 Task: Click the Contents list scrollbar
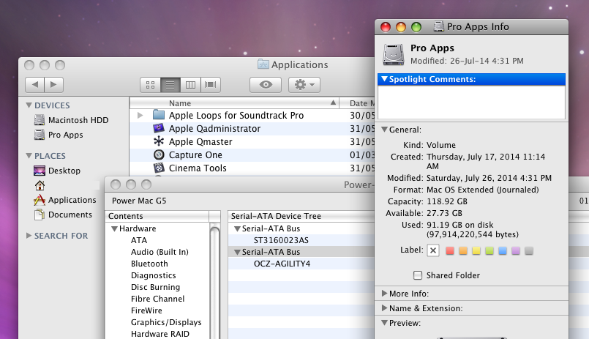215,281
